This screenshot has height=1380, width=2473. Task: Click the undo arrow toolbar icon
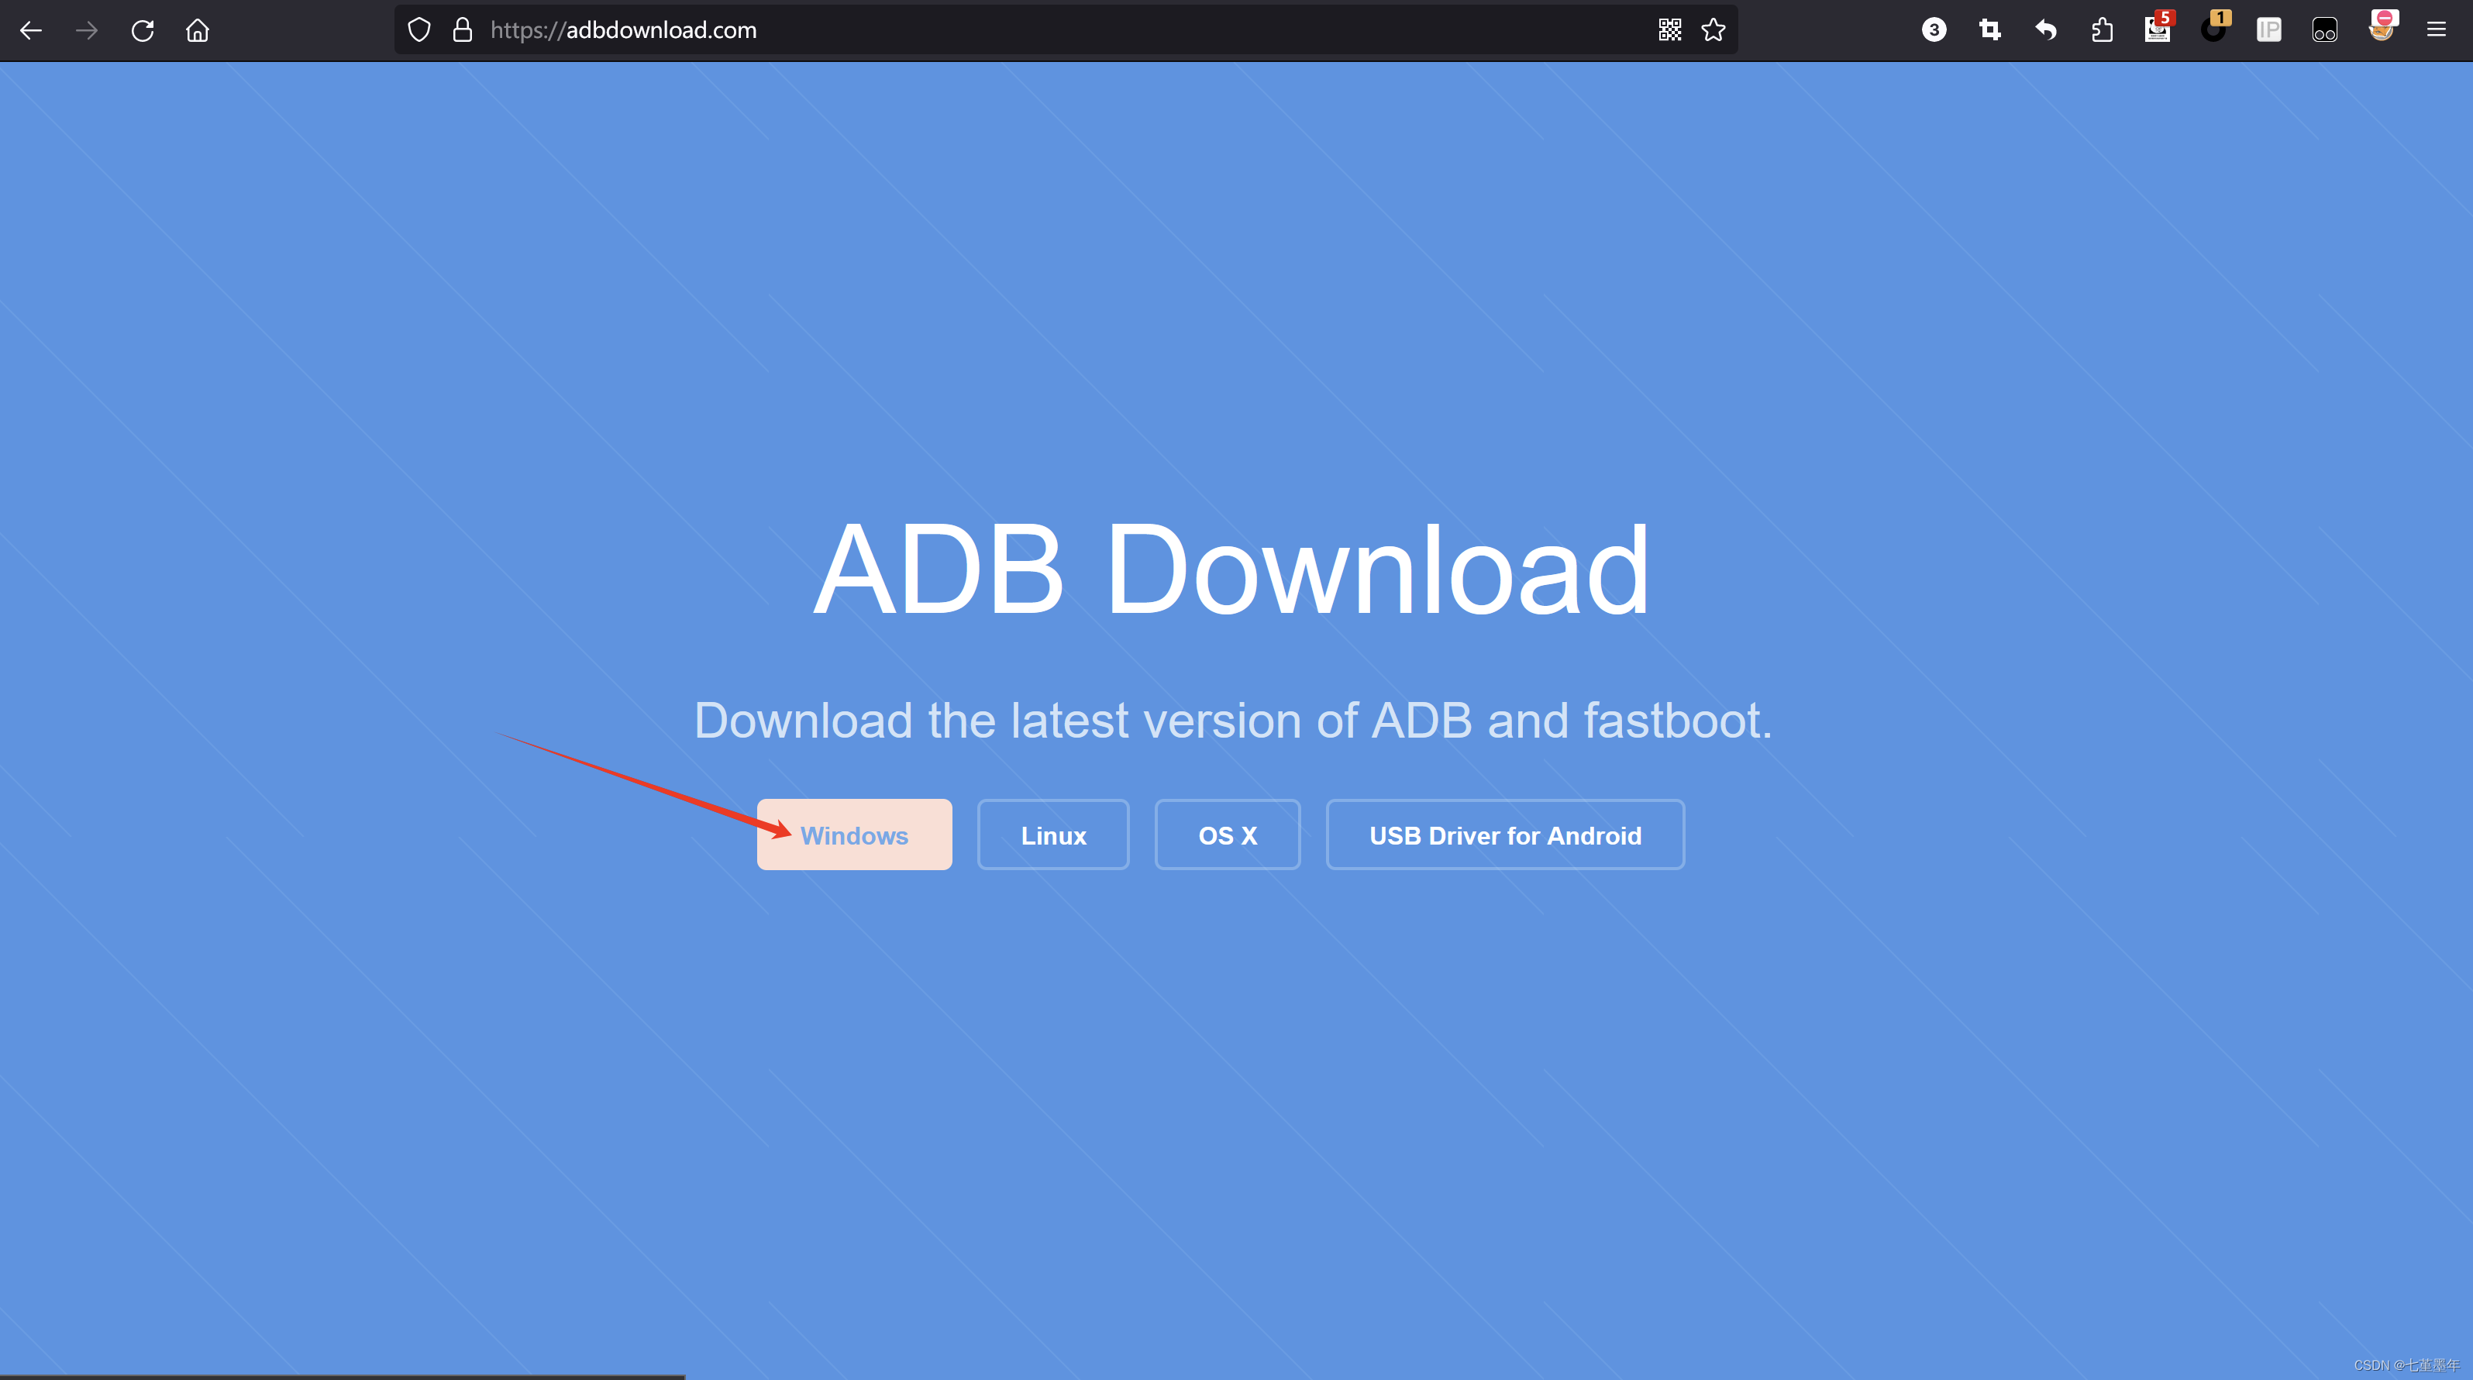pos(2046,31)
